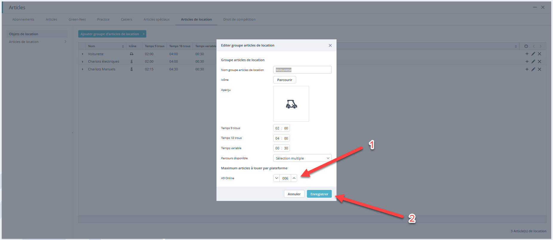Click Parcourir to browse for an icon
The height and width of the screenshot is (240, 553).
click(x=285, y=80)
